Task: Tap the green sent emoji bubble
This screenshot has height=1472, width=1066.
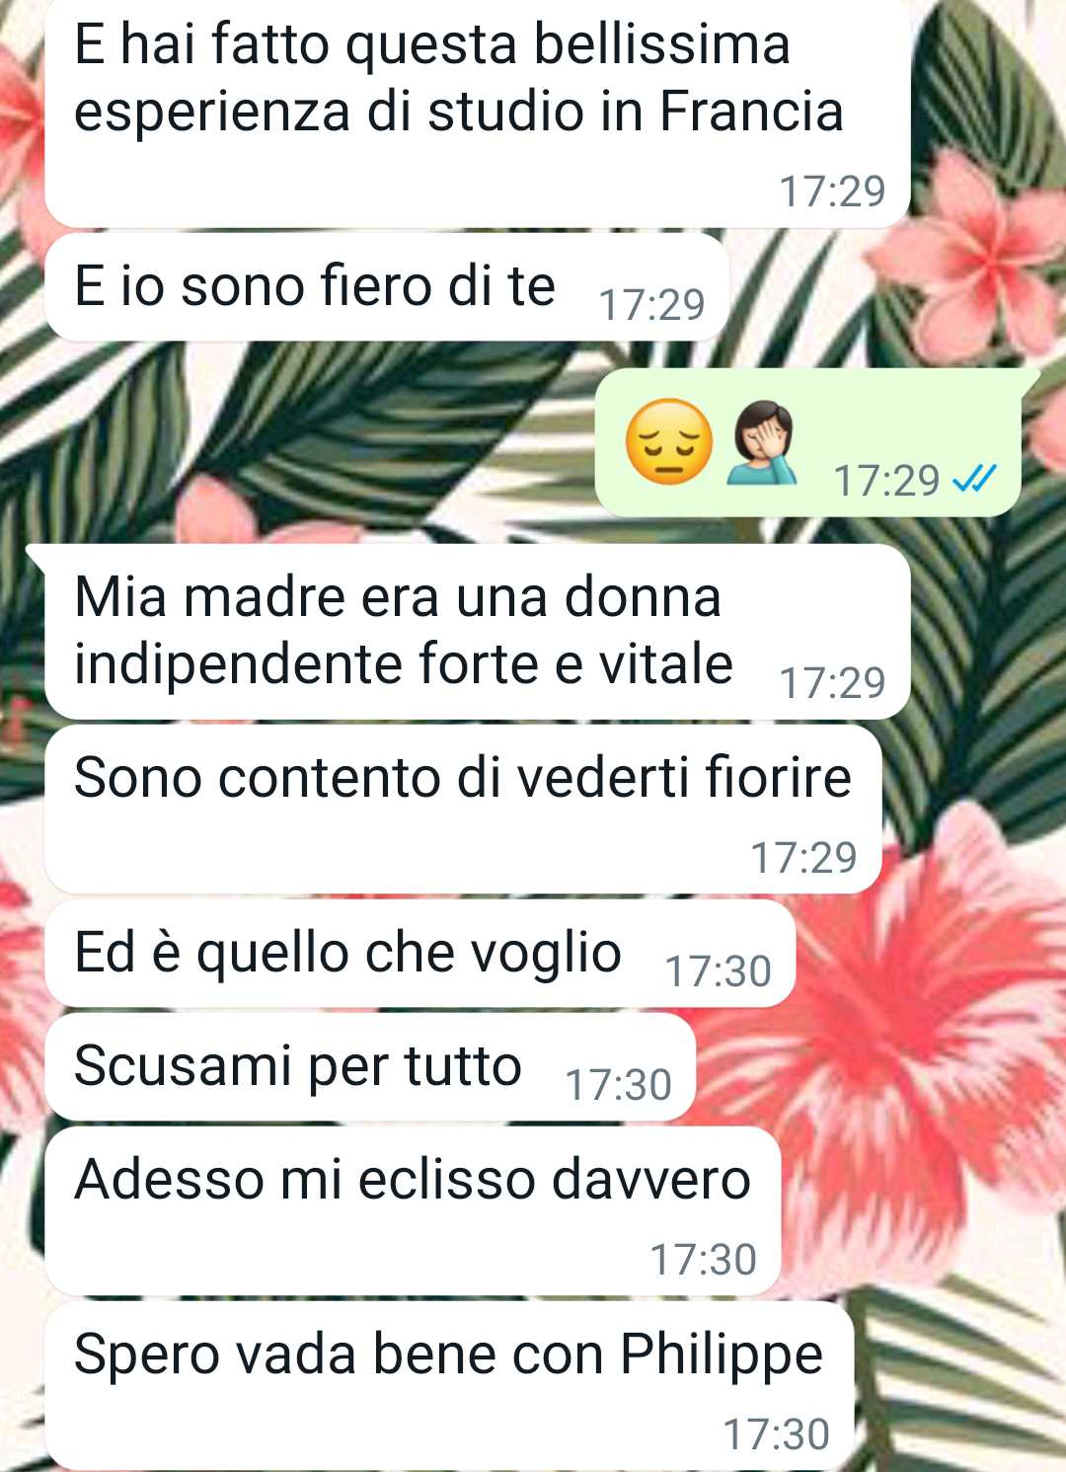Action: 816,442
